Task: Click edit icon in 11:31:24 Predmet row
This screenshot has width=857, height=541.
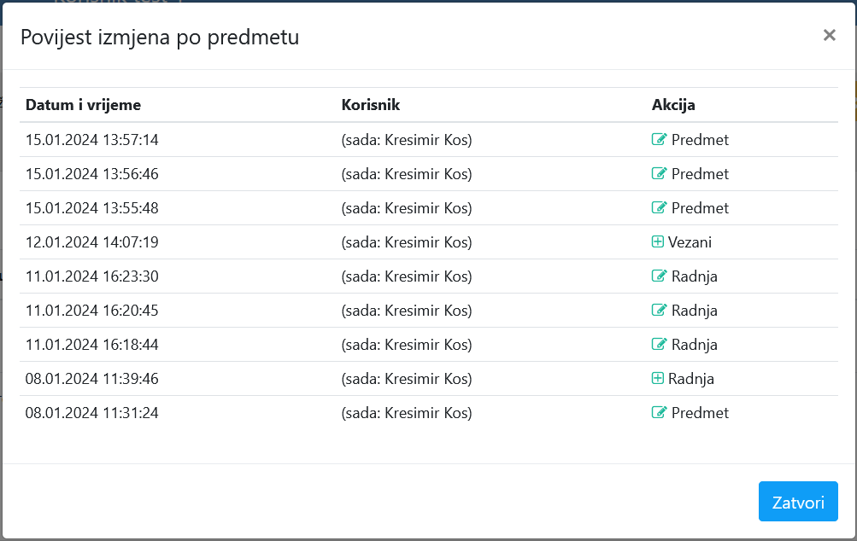Action: (659, 413)
